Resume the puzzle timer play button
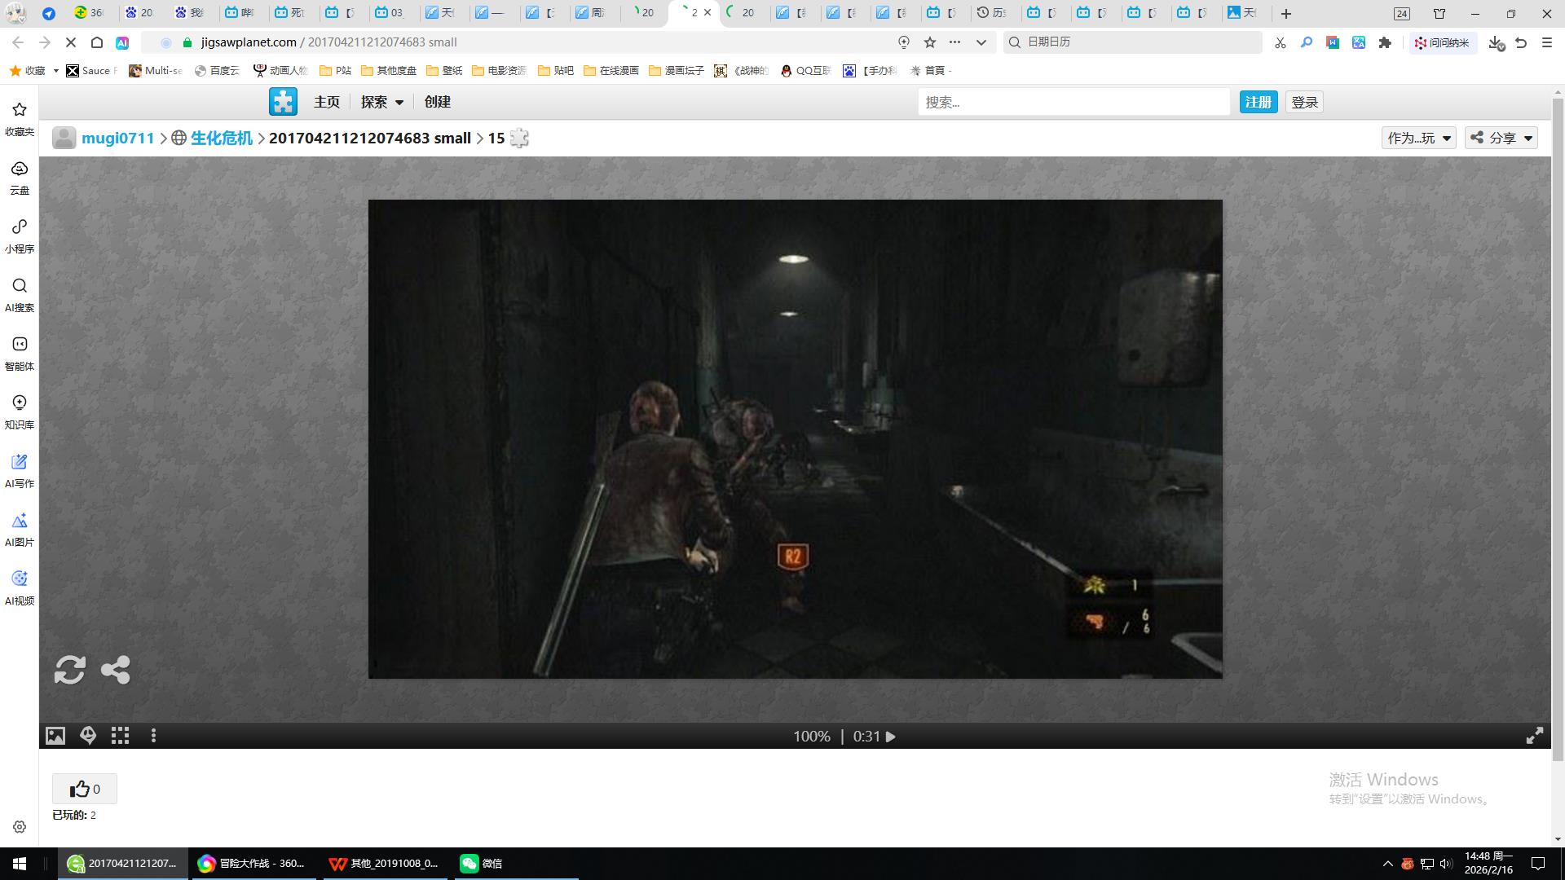This screenshot has width=1565, height=880. [891, 737]
